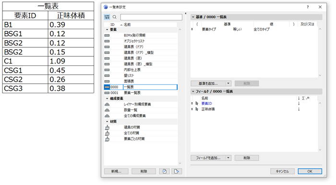336x185 pixels.
Task: Click the scheme icon beside BIMx発行情報
Action: point(107,35)
